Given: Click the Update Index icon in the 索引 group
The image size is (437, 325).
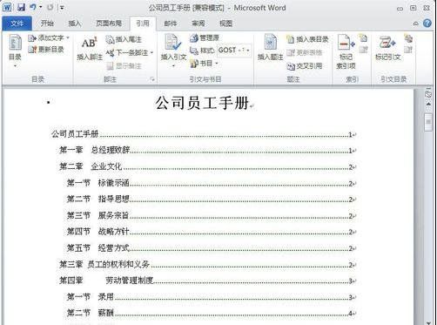Looking at the screenshot, I should (x=363, y=50).
